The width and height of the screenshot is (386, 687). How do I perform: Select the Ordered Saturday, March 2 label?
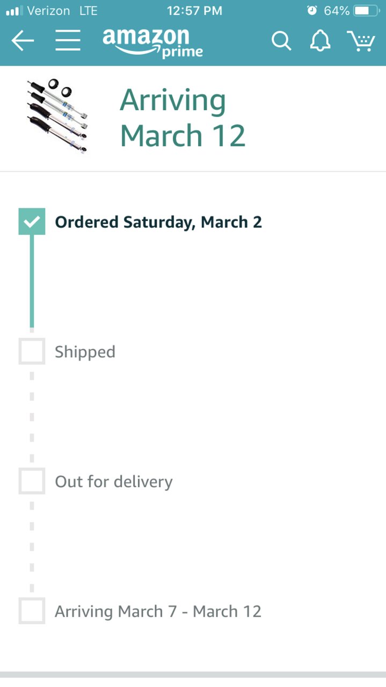(x=158, y=222)
